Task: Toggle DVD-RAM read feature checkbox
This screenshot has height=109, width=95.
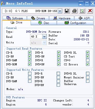Action: click(30, 60)
